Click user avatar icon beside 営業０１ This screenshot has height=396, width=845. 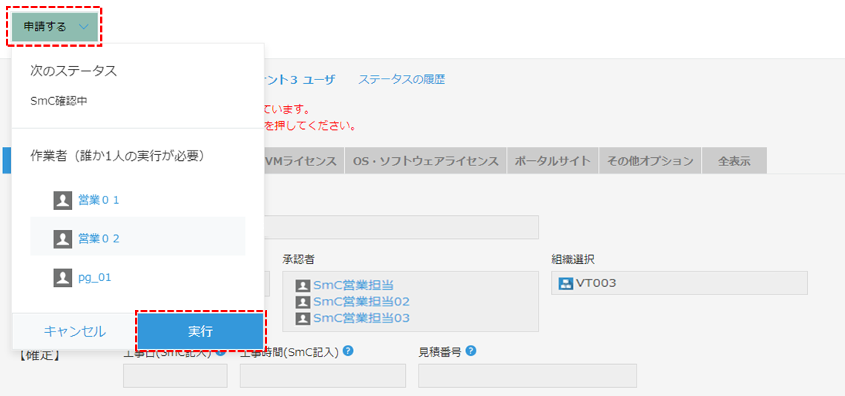point(63,200)
